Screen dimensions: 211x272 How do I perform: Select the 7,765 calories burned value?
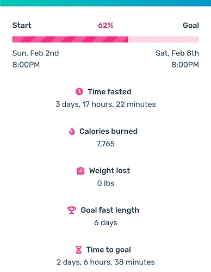[105, 144]
